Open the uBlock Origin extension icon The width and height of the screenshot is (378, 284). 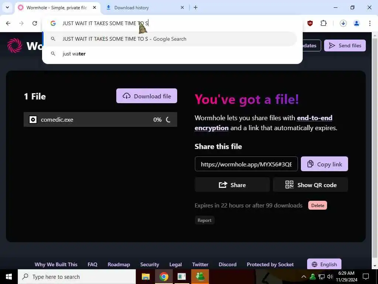click(310, 23)
